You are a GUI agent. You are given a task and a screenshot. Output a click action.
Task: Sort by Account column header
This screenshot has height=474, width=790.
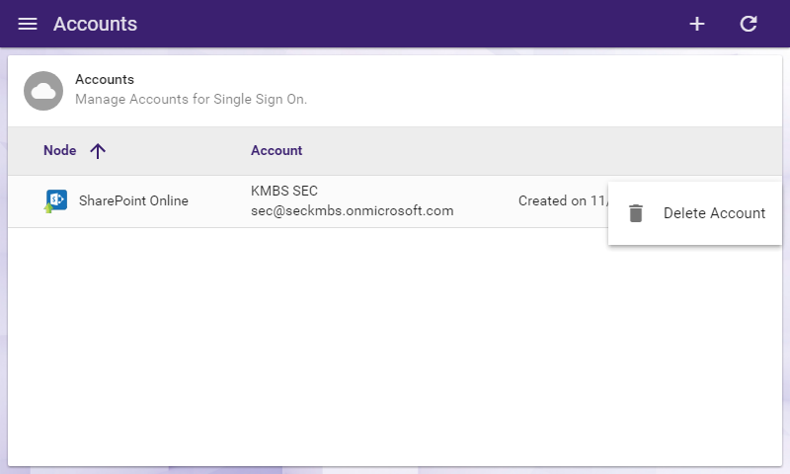[276, 151]
